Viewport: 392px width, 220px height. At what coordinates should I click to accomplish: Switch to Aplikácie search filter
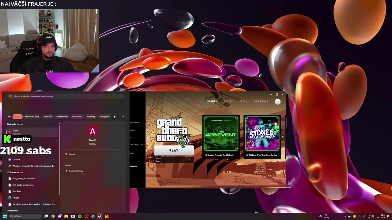pyautogui.click(x=47, y=116)
